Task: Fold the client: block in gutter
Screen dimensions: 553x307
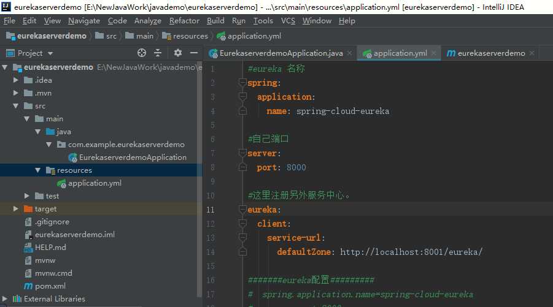Action: [x=242, y=224]
